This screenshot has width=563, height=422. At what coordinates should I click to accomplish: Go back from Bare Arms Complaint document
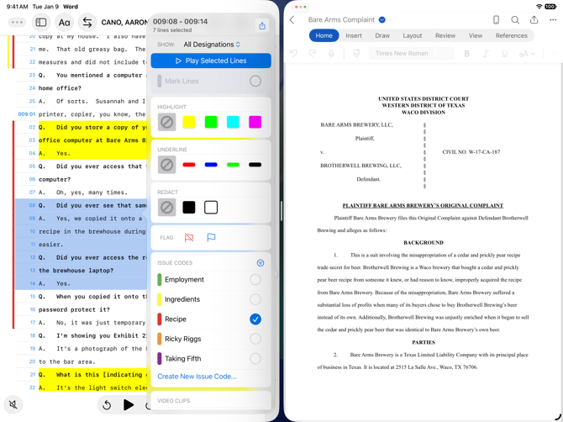coord(292,20)
